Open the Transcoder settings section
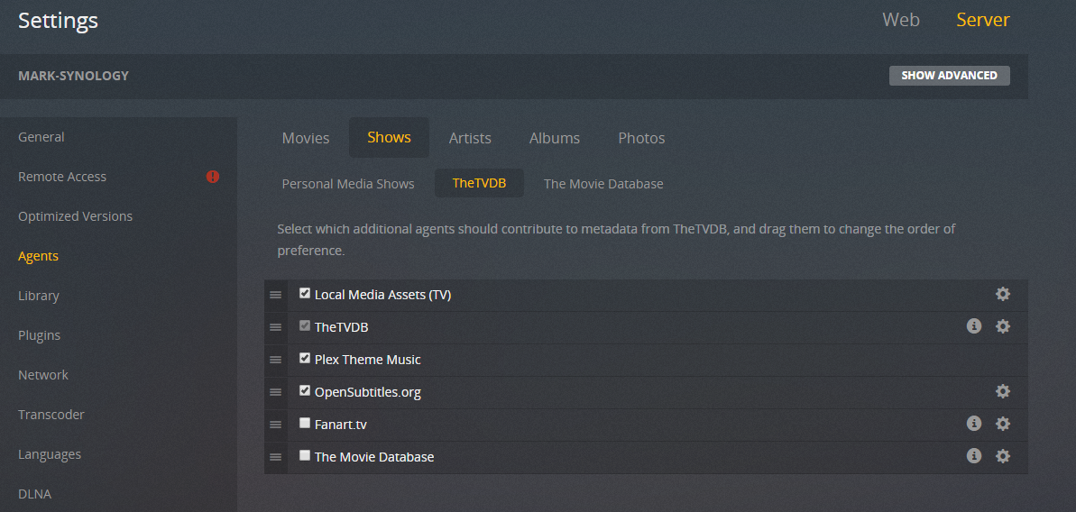Screen dimensions: 1076x512 tap(51, 415)
